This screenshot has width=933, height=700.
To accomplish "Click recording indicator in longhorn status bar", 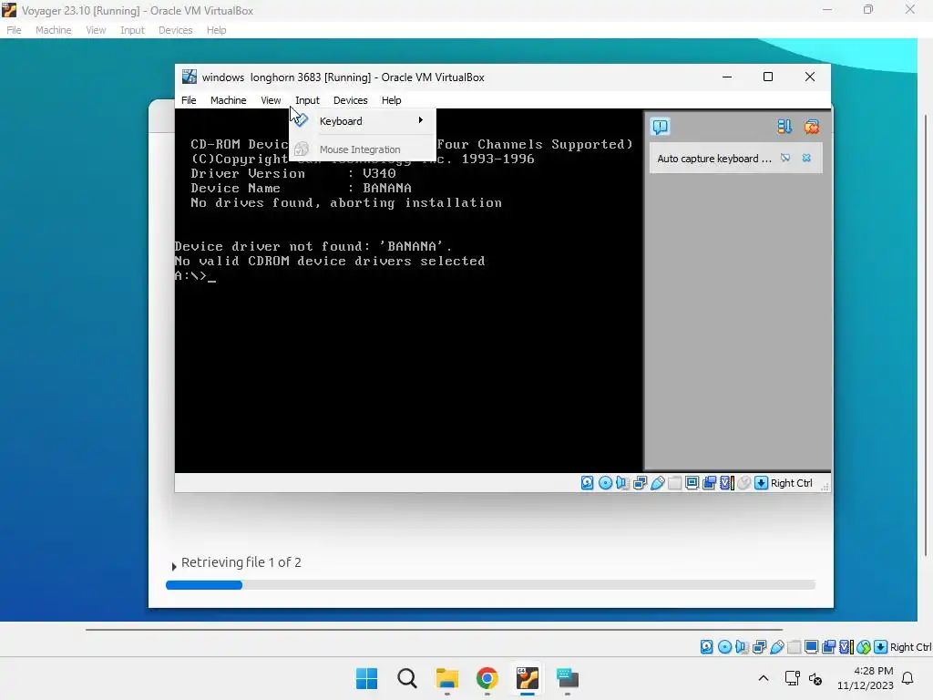I will (x=709, y=483).
